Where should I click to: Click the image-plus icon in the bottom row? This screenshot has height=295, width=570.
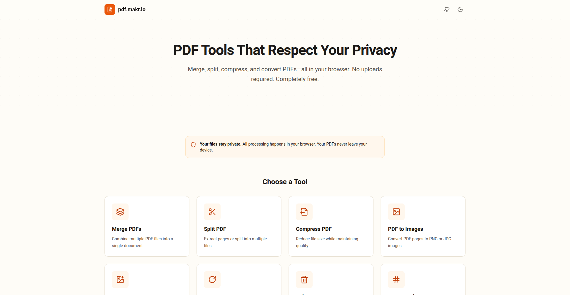tap(120, 280)
